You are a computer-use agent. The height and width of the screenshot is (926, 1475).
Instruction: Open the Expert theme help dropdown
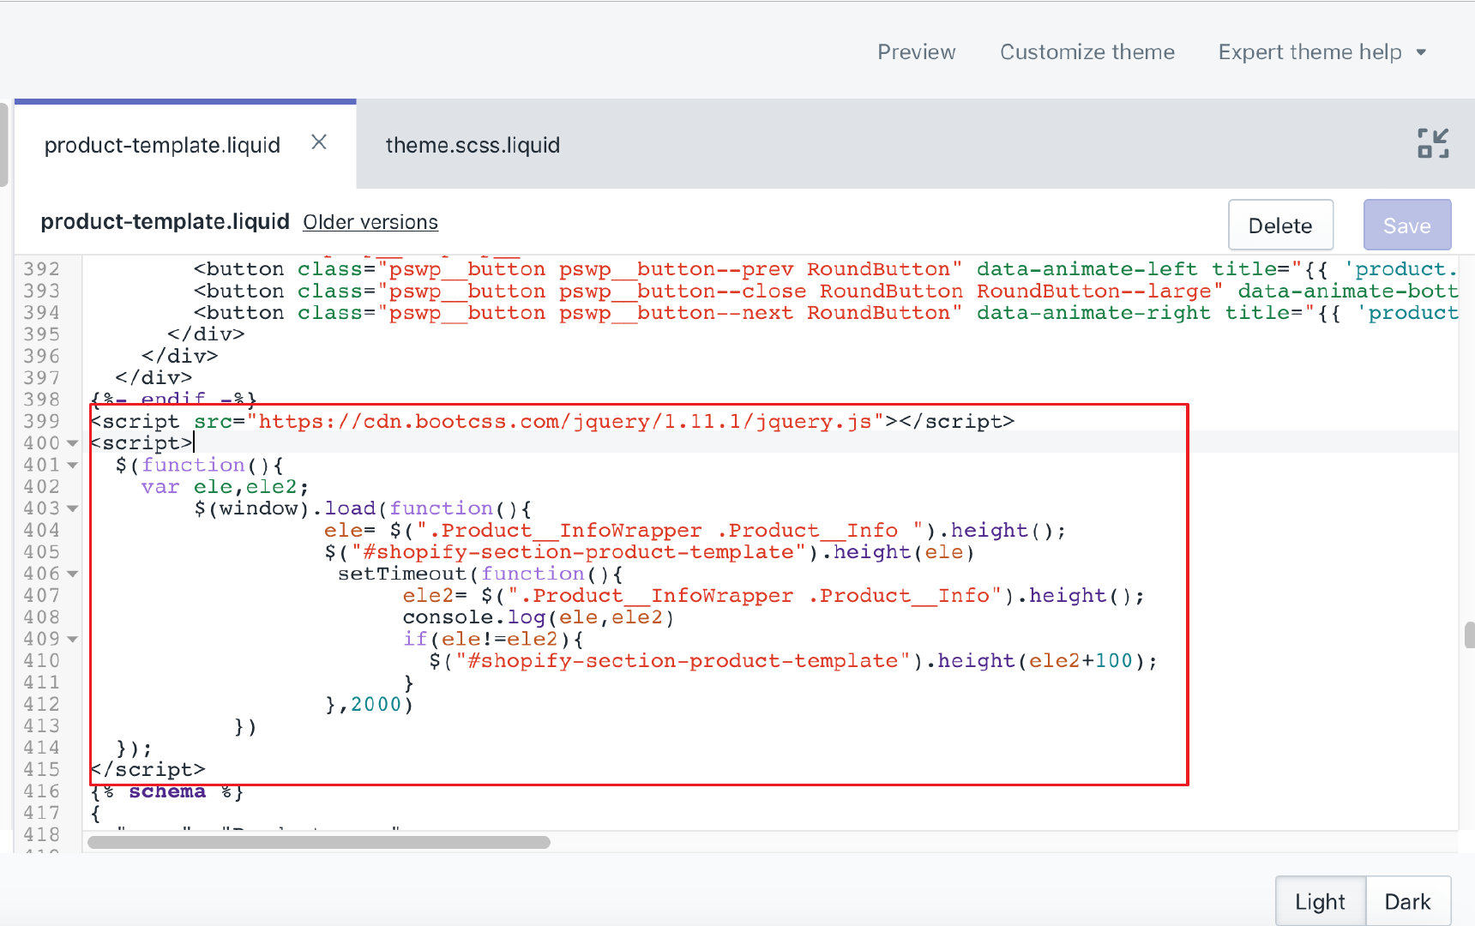[x=1321, y=52]
